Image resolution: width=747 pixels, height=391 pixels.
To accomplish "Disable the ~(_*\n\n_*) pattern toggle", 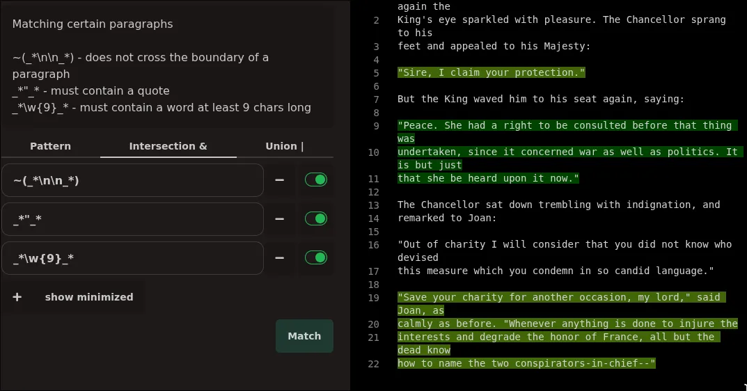I will pyautogui.click(x=316, y=180).
